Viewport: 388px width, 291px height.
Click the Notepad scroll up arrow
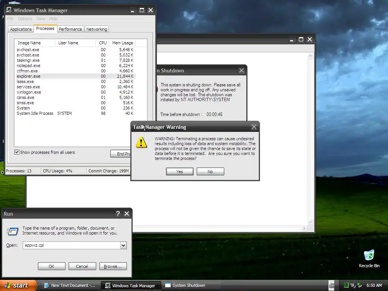point(311,56)
